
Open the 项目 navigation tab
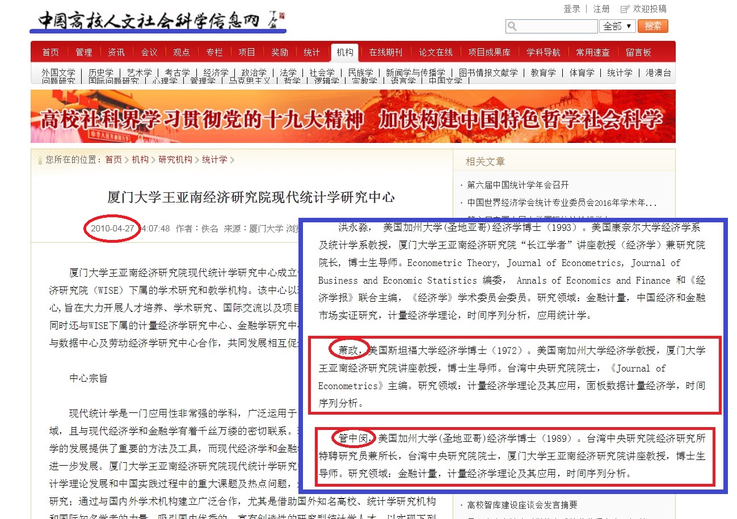247,52
